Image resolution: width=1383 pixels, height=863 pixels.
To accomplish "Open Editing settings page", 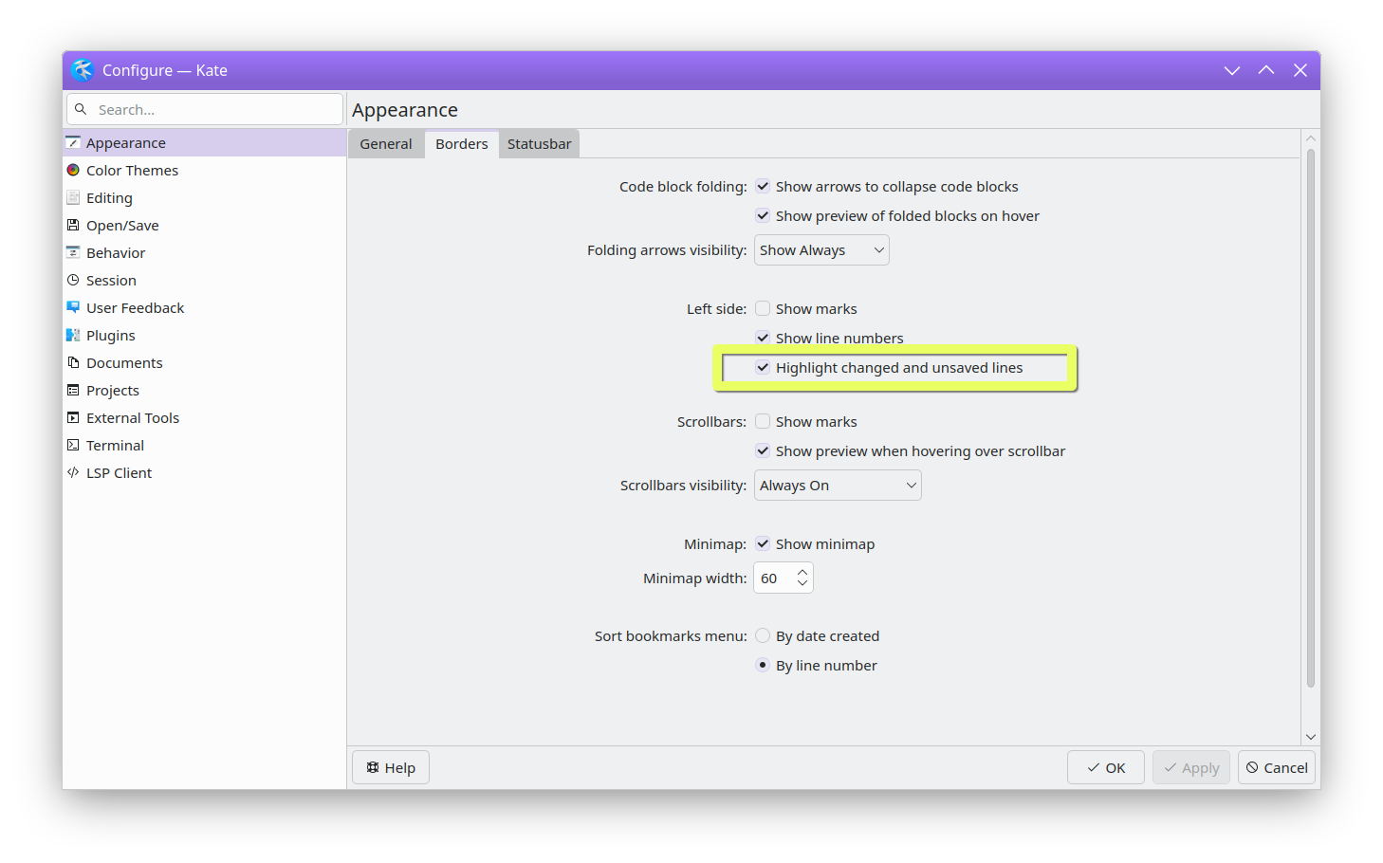I will (x=205, y=197).
